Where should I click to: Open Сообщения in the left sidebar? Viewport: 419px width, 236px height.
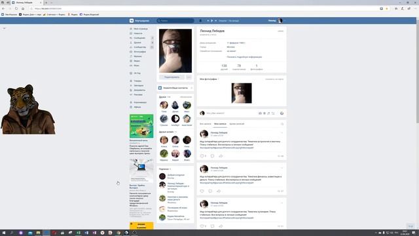tap(139, 38)
